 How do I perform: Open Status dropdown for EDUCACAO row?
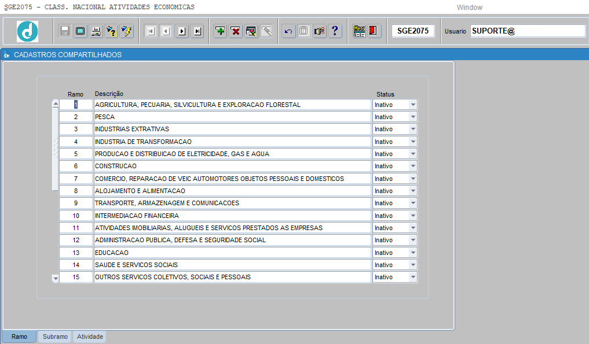(413, 253)
